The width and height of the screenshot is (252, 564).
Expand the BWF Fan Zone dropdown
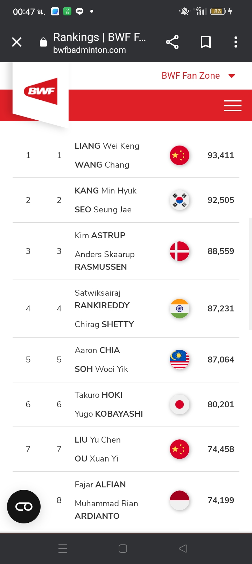[x=191, y=76]
